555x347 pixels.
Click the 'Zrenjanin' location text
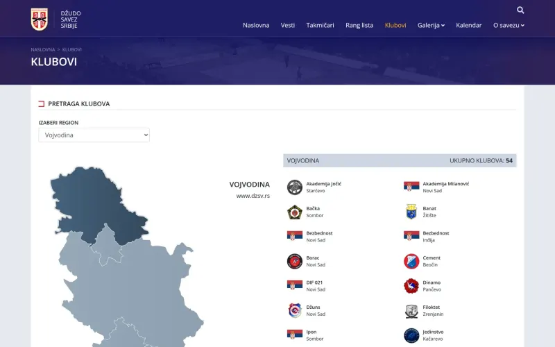tap(433, 314)
